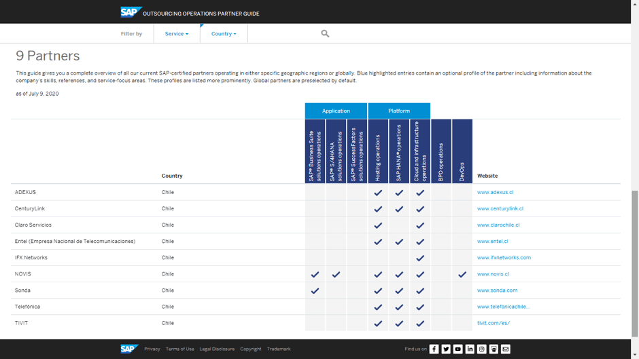Click the Hosting operations column header
This screenshot has width=639, height=359.
(378, 151)
